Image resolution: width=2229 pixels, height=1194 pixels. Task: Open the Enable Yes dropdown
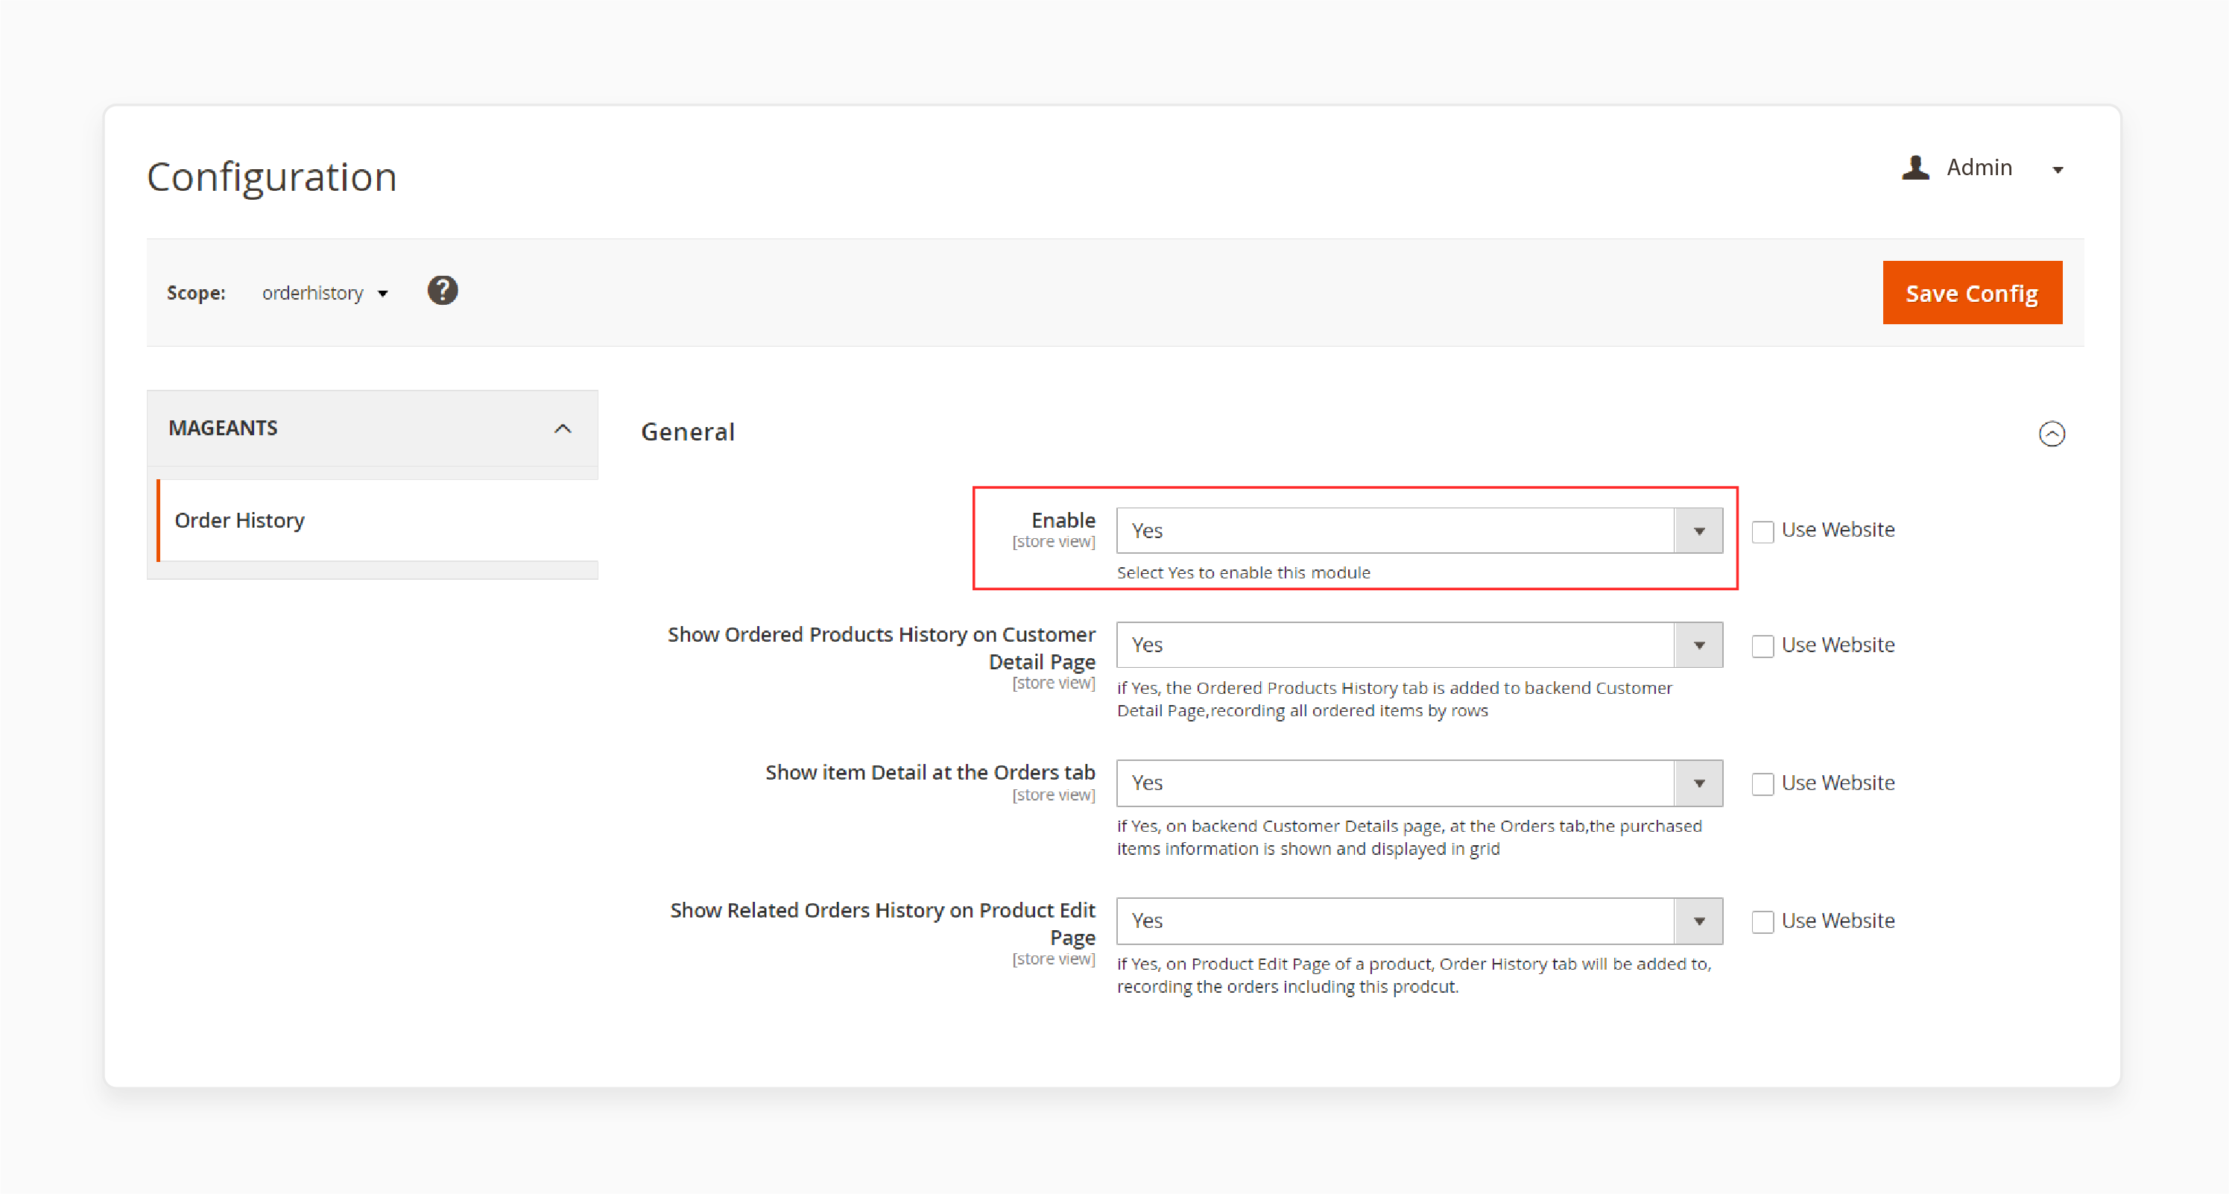point(1419,531)
